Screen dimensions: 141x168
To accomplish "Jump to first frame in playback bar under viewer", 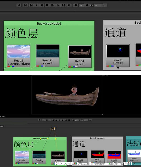I will tap(43, 120).
